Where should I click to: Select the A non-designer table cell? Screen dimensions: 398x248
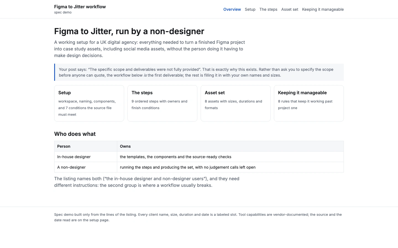tap(86, 167)
